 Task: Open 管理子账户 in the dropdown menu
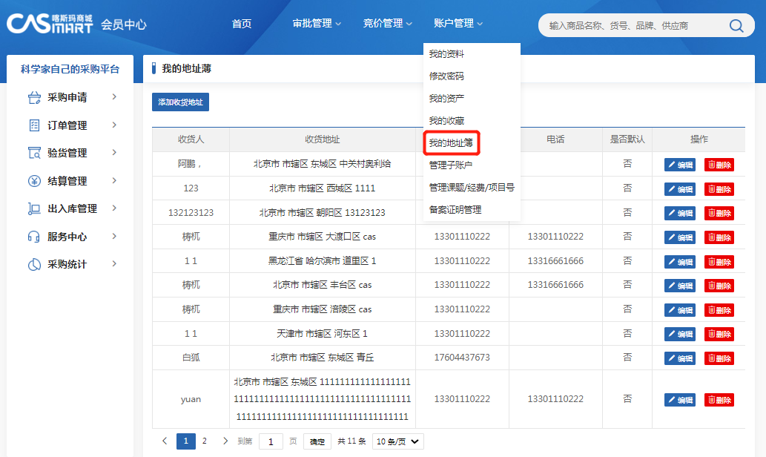point(450,165)
